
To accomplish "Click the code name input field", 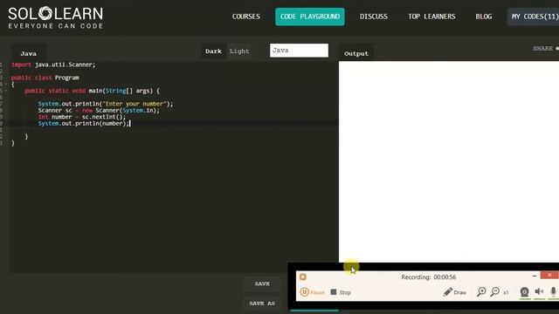I will tap(299, 51).
